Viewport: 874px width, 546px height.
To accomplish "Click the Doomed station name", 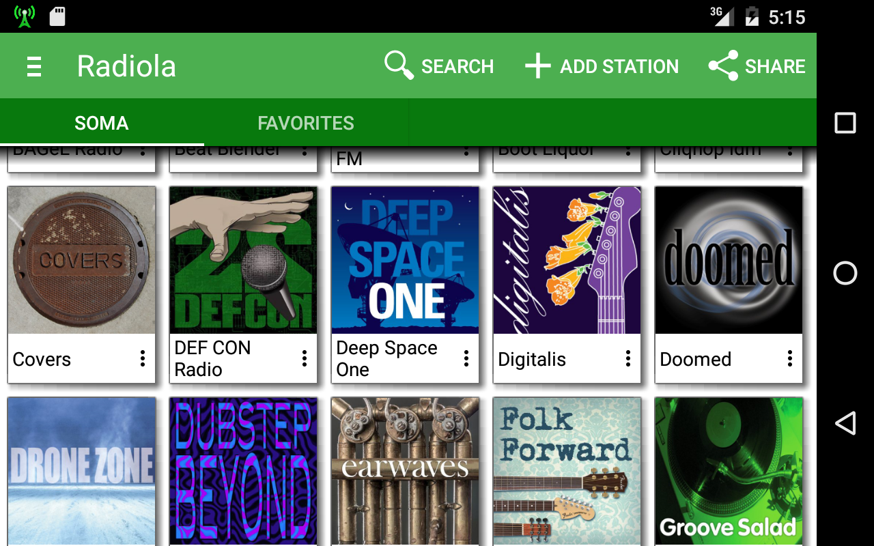I will tap(695, 359).
